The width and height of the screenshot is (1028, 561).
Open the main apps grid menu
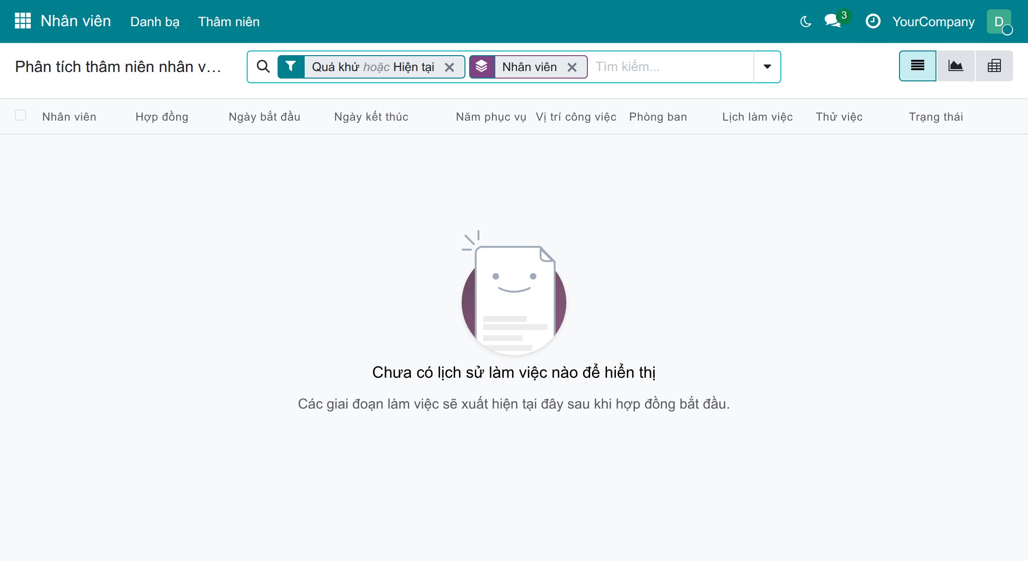coord(23,21)
